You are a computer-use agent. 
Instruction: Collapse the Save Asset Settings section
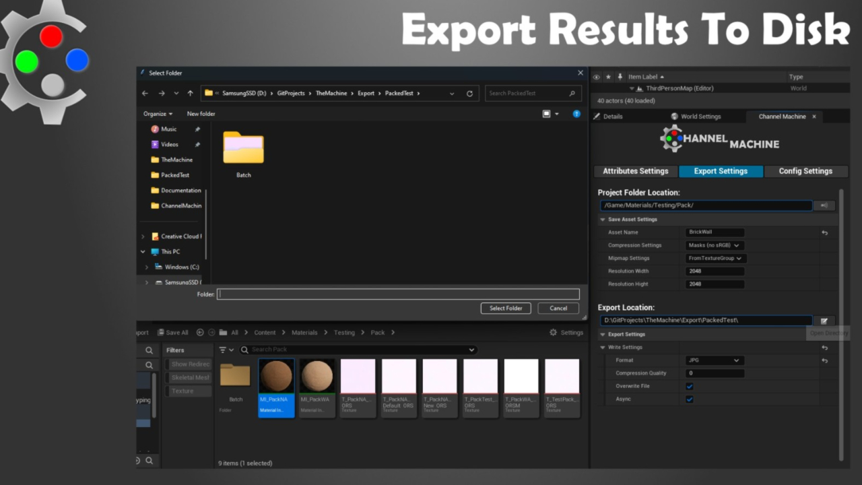(x=603, y=220)
